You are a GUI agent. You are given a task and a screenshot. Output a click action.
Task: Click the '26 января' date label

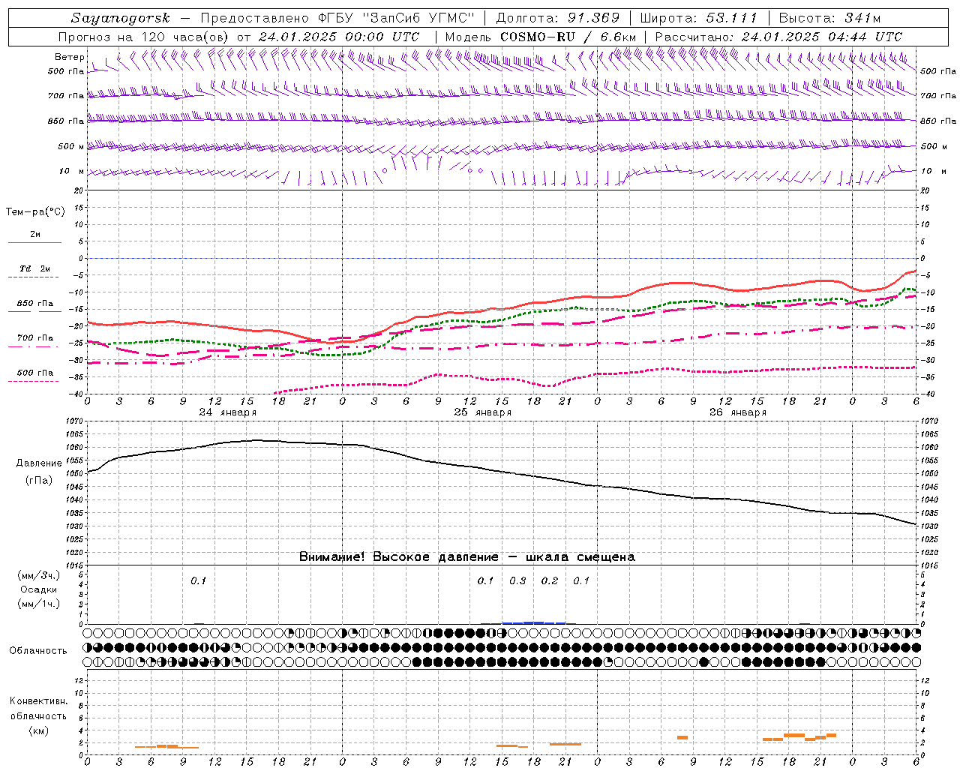coord(737,412)
